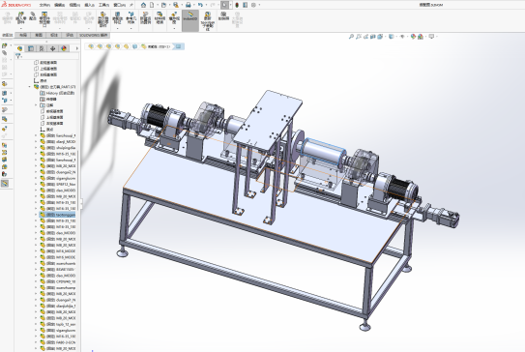Open dropdown under Reference Geometry

coord(131,28)
